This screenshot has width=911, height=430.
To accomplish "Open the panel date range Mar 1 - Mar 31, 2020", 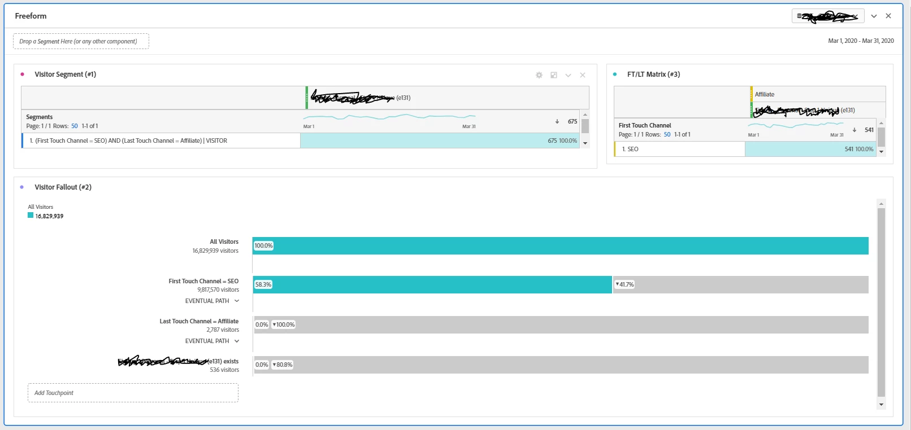I will click(861, 41).
